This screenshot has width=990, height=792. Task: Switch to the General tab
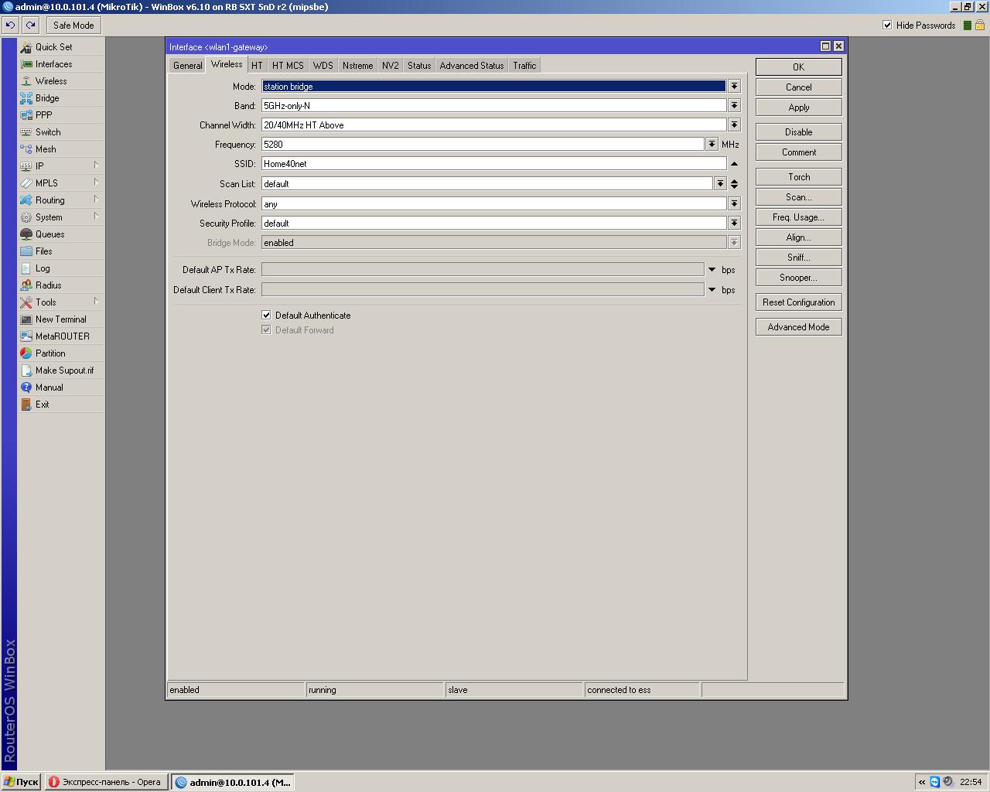pyautogui.click(x=187, y=66)
